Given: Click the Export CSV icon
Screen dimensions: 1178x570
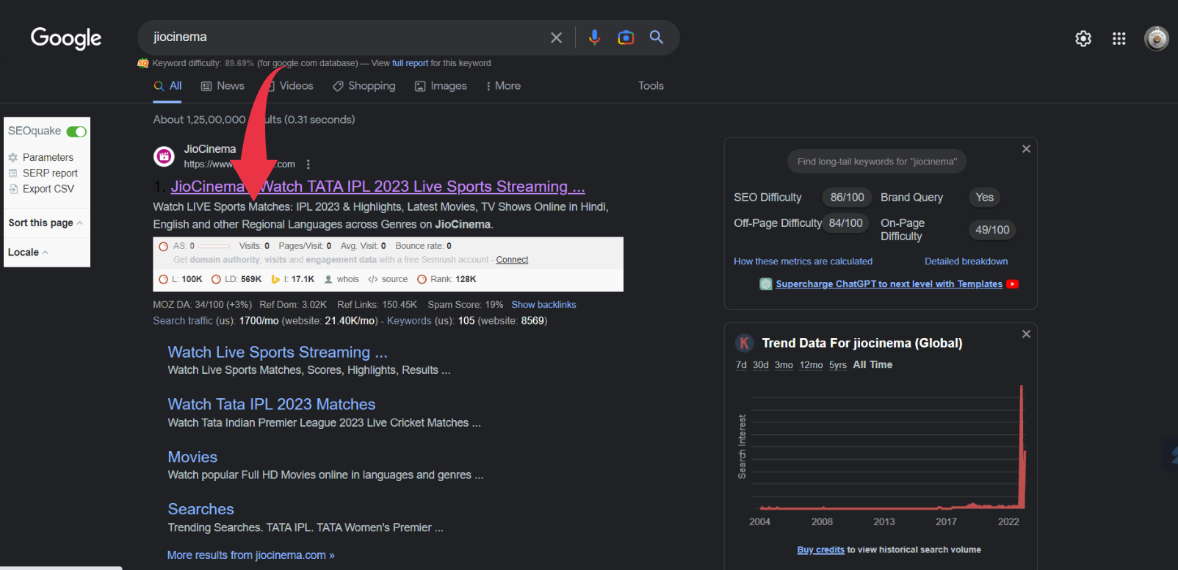Looking at the screenshot, I should click(12, 189).
